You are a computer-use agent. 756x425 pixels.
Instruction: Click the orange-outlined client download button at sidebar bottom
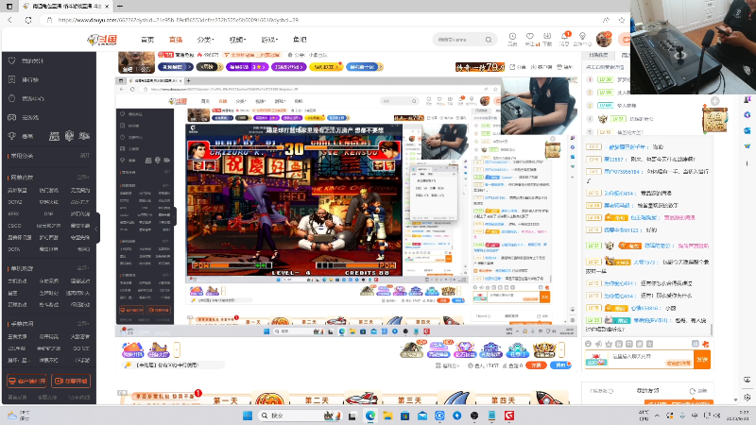(x=26, y=381)
